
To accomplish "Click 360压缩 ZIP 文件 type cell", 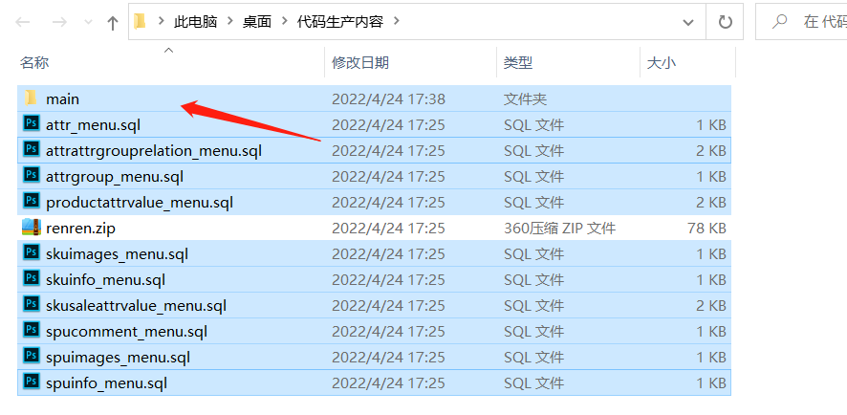I will click(559, 229).
